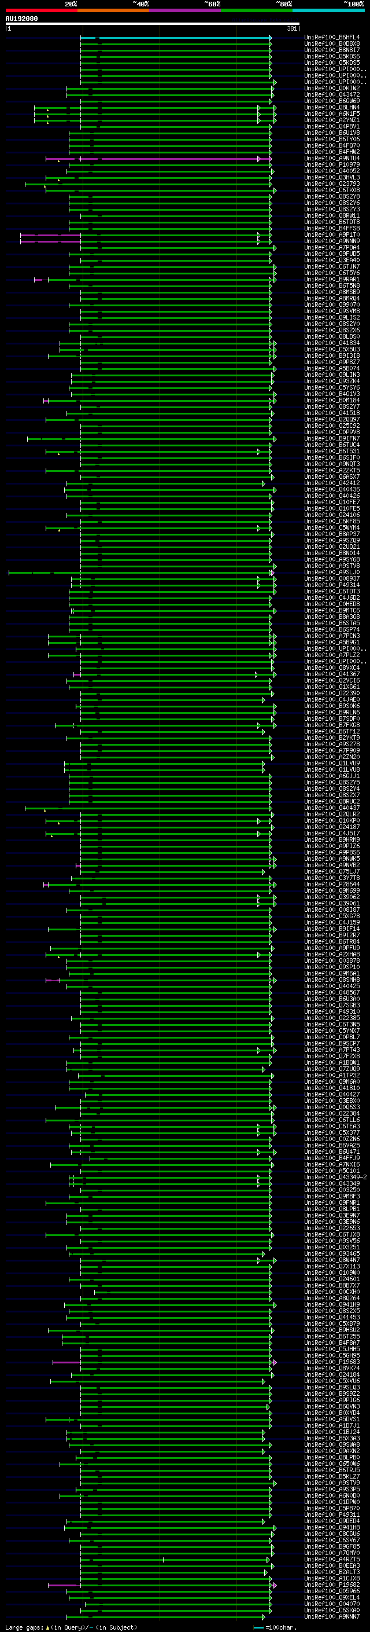Image resolution: width=370 pixels, height=1632 pixels.
Task: Click the cyan alignment bar for UniRef100_B6HFL4
Action: click(x=176, y=38)
